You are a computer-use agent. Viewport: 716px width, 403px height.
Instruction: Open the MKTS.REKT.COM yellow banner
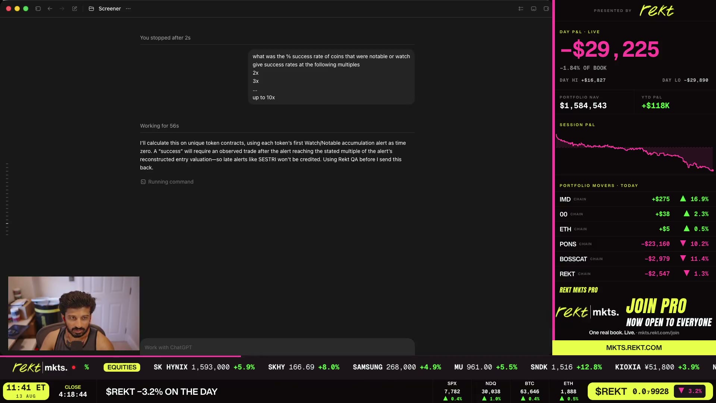(634, 348)
